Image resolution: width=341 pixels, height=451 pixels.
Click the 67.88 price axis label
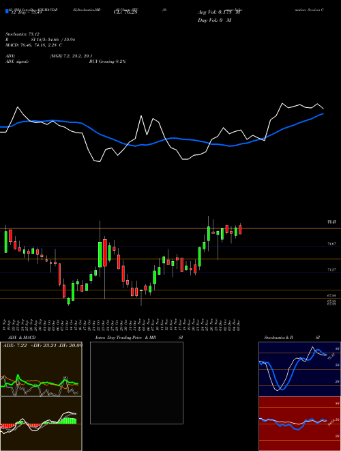(332, 296)
